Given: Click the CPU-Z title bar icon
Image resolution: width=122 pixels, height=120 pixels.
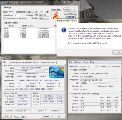Looking at the screenshot, I should coord(3,58).
